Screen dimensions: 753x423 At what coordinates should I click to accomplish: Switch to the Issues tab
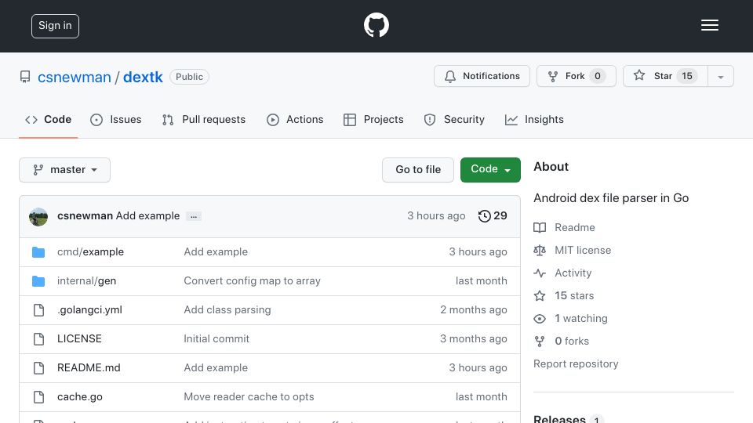pos(116,119)
